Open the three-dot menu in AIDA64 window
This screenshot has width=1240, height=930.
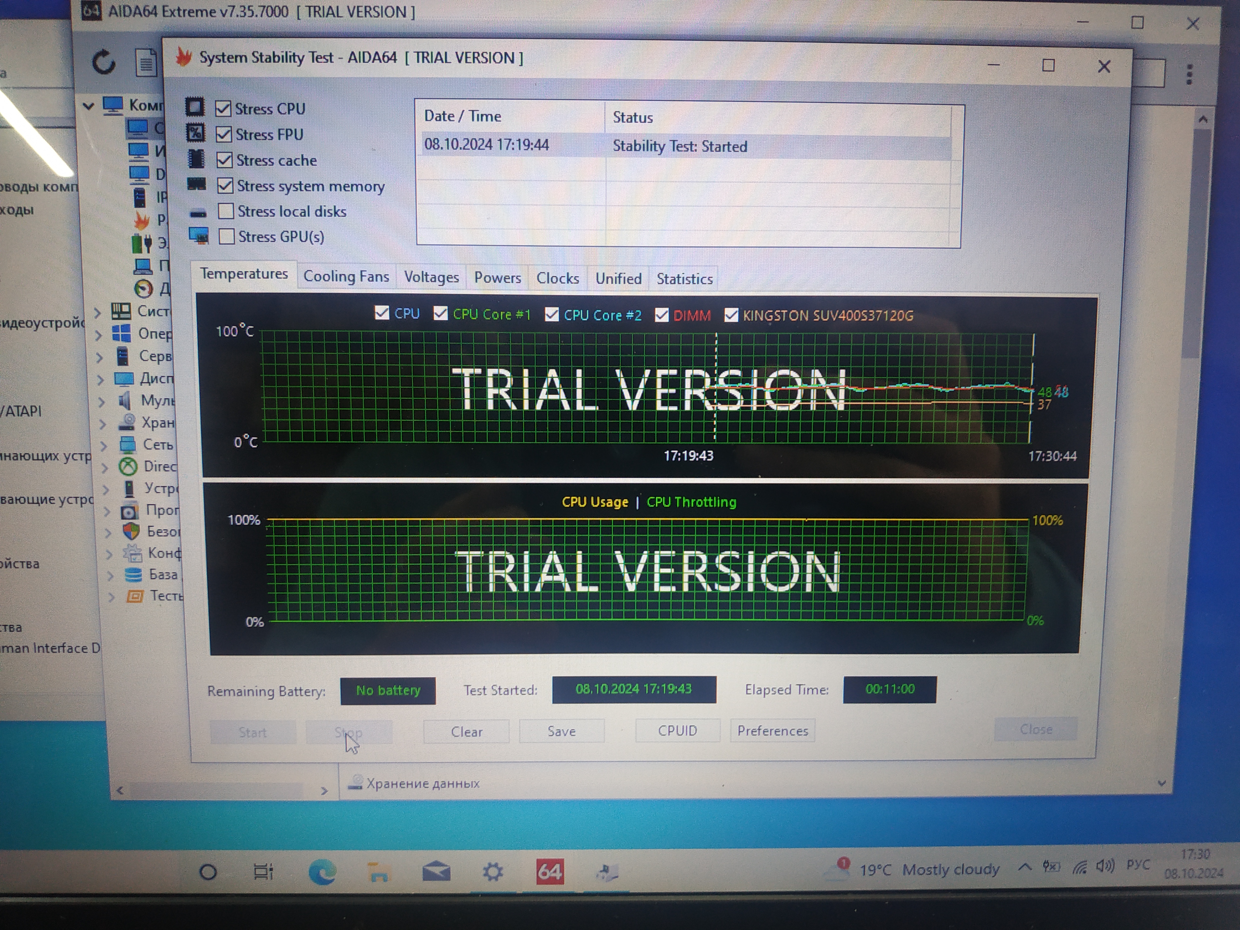tap(1189, 74)
